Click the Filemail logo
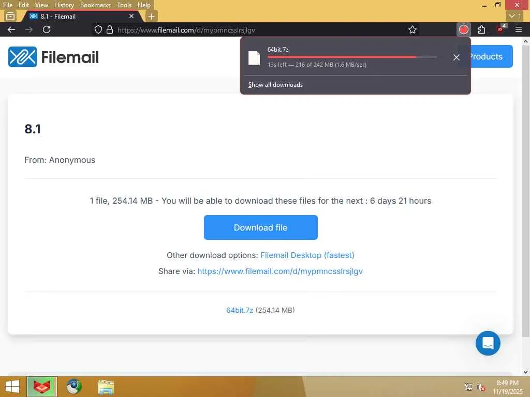 (53, 57)
